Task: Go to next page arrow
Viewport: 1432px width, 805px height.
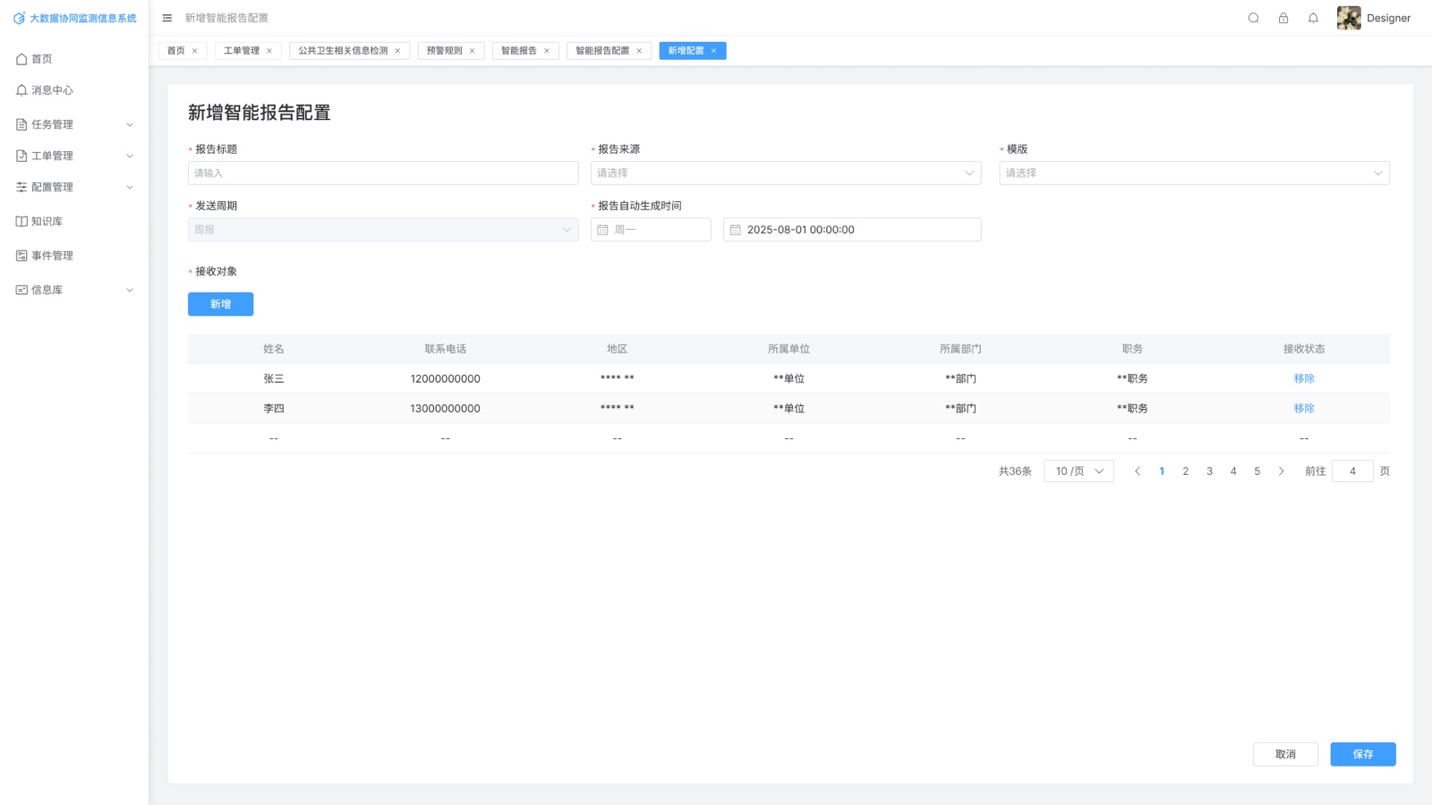Action: click(x=1281, y=471)
